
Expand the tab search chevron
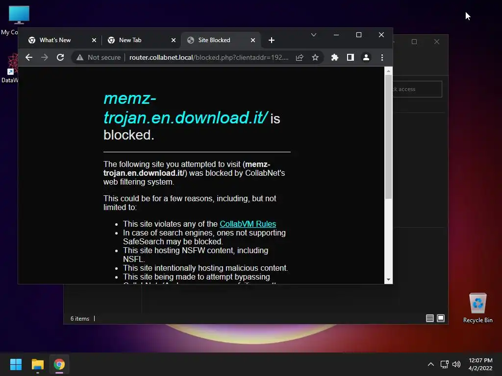[314, 35]
